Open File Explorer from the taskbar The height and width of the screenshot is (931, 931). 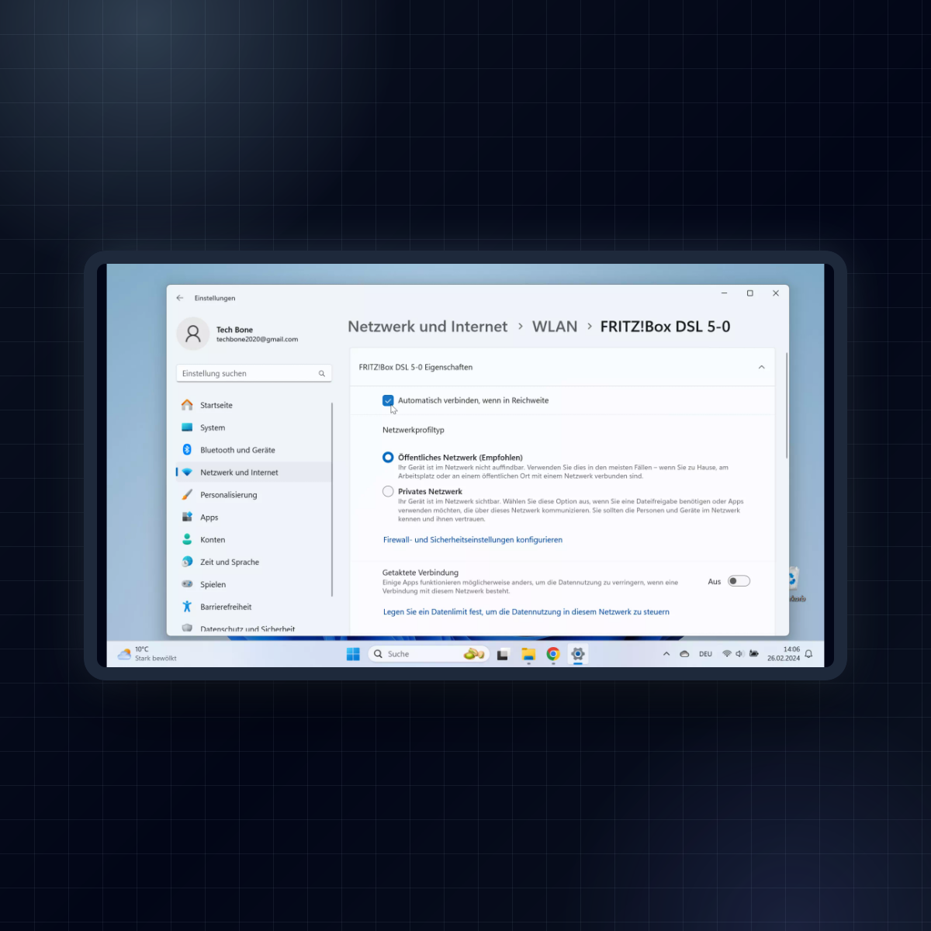click(528, 654)
